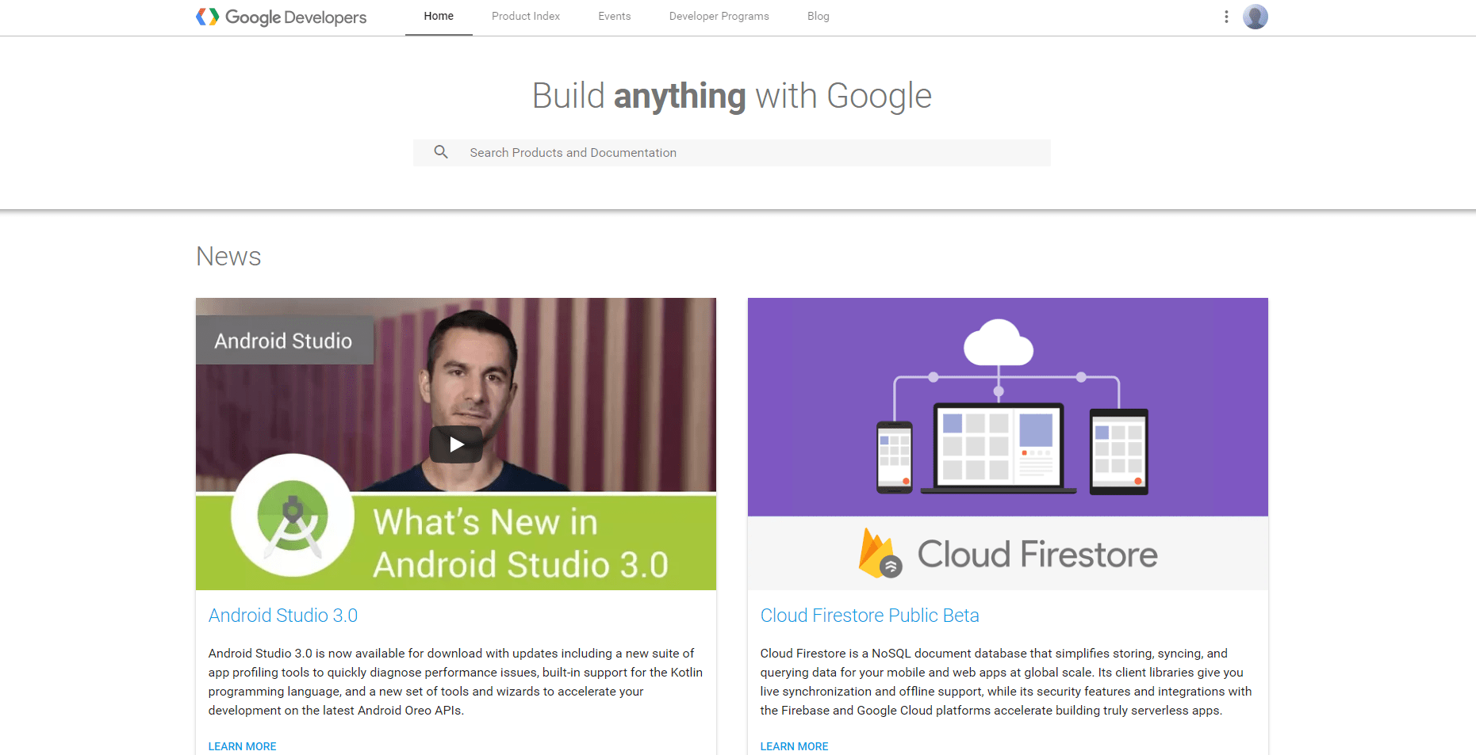Open the Product Index tab
The image size is (1476, 755).
pos(525,17)
